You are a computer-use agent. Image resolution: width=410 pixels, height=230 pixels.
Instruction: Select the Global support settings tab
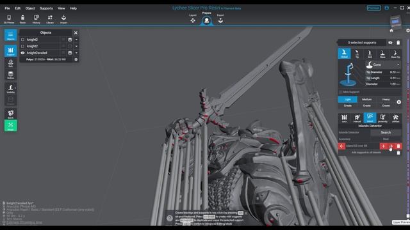coord(345,54)
